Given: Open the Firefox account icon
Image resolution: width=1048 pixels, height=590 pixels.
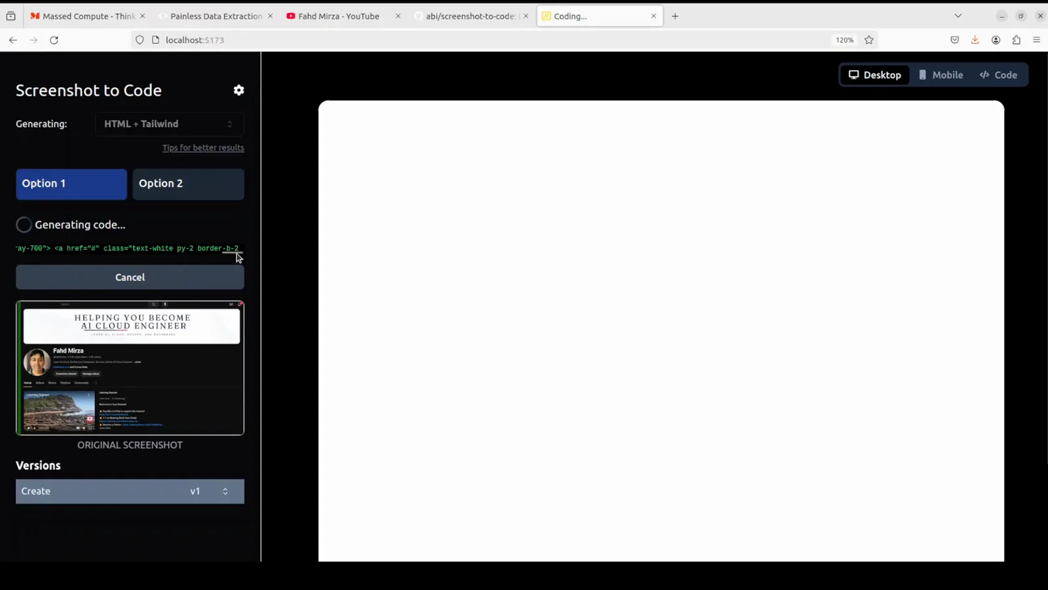Looking at the screenshot, I should point(996,40).
